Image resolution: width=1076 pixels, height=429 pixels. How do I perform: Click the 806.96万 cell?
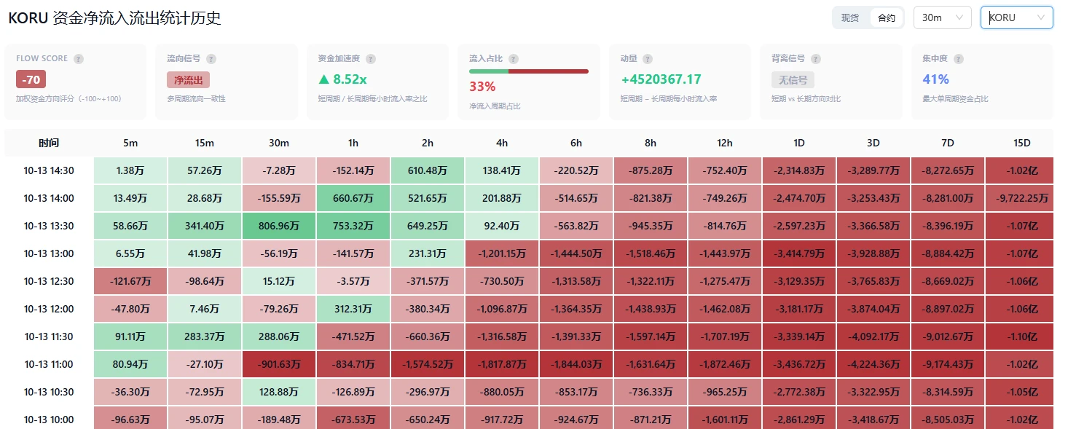[x=279, y=226]
